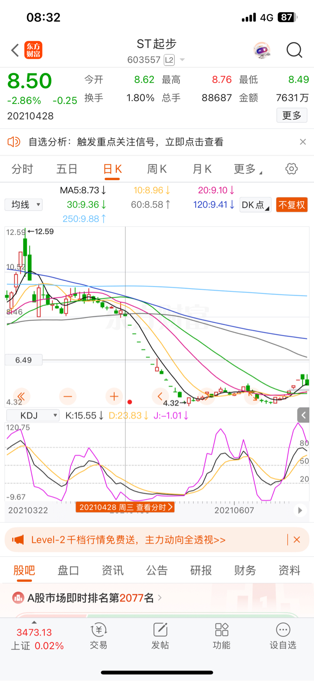This screenshot has height=681, width=314.
Task: Toggle the 不复权 adjustment button
Action: pos(292,205)
